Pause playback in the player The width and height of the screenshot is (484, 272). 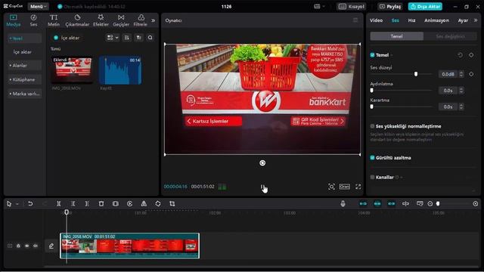pyautogui.click(x=262, y=187)
